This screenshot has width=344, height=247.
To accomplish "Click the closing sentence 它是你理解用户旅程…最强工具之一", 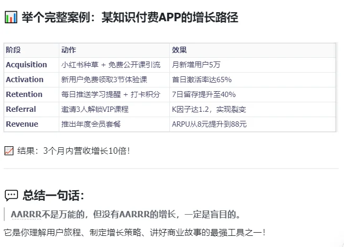I will pyautogui.click(x=134, y=232).
